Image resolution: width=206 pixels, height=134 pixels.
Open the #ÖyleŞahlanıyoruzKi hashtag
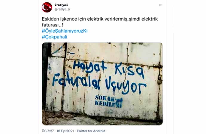[x=65, y=31]
